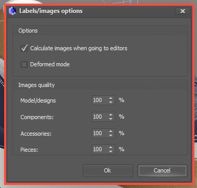Increase Components quality with up arrow
This screenshot has width=197, height=188.
(111, 115)
